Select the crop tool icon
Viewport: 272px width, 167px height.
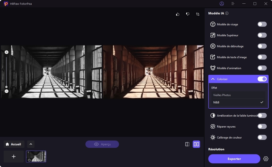click(x=198, y=14)
